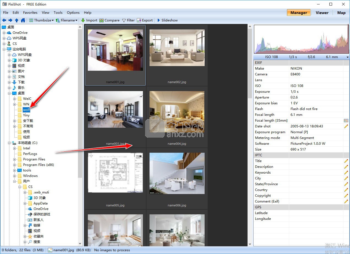Edit the Comment (Exif) pencil icon
This screenshot has height=254, width=350.
(x=346, y=201)
